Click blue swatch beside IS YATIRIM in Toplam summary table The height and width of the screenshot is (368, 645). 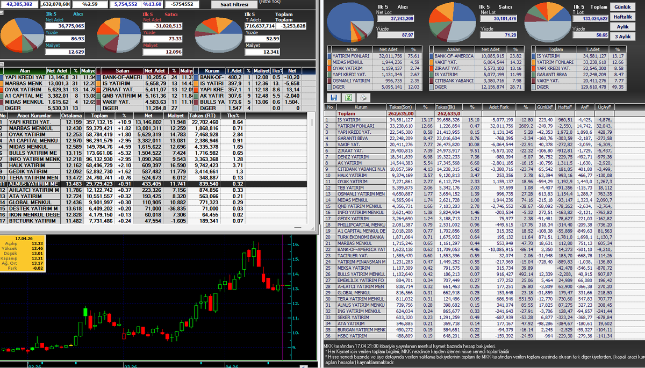533,55
